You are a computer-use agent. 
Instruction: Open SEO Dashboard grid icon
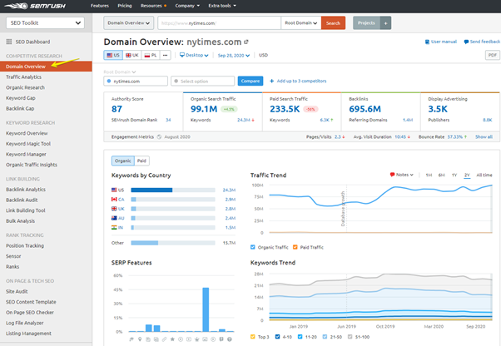(x=9, y=42)
